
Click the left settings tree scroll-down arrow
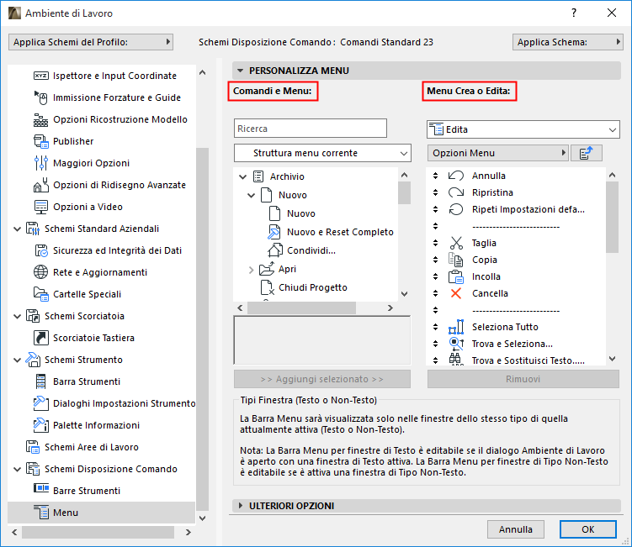click(202, 518)
